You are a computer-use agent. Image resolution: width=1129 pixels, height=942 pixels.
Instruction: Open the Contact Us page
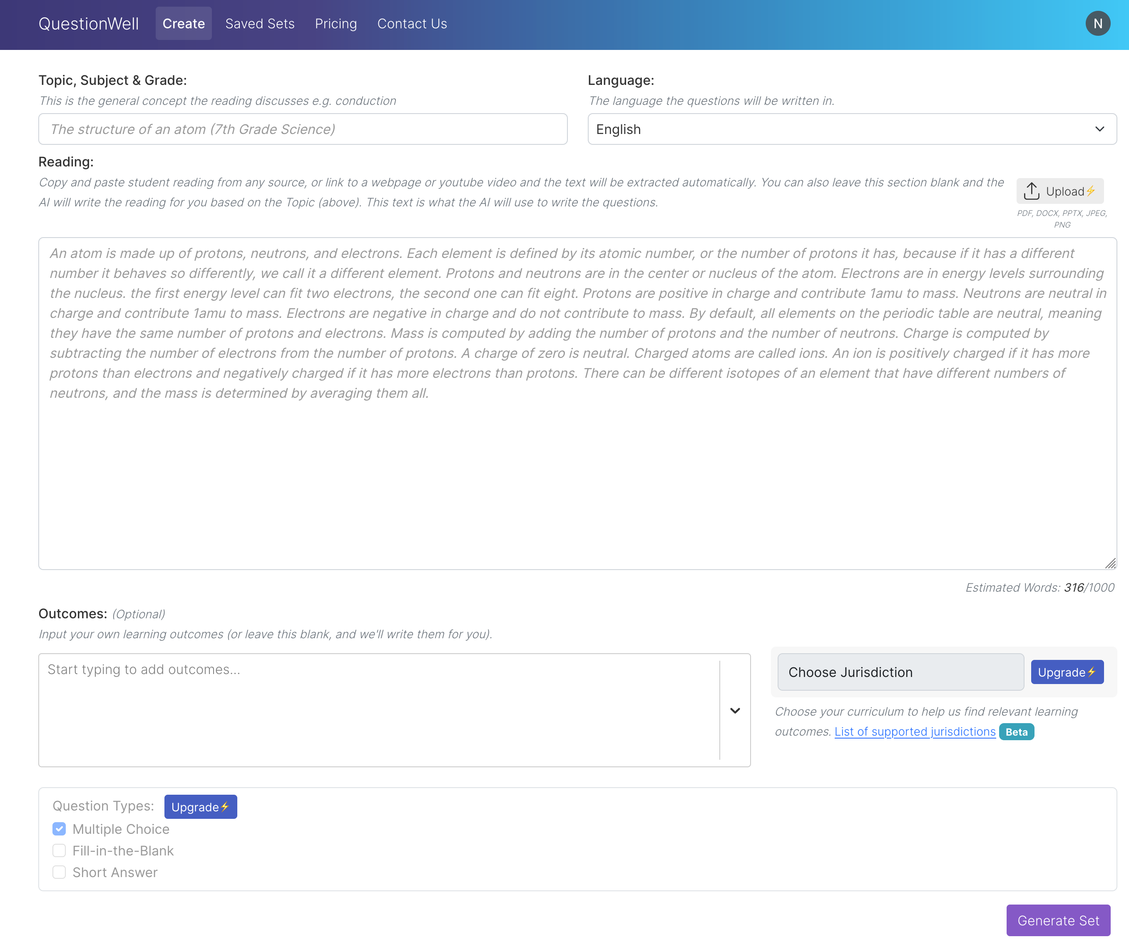pos(412,24)
